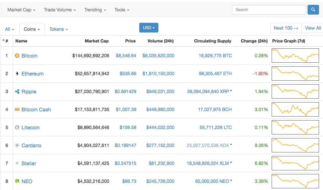Click the Ripple logo icon

pos(17,92)
